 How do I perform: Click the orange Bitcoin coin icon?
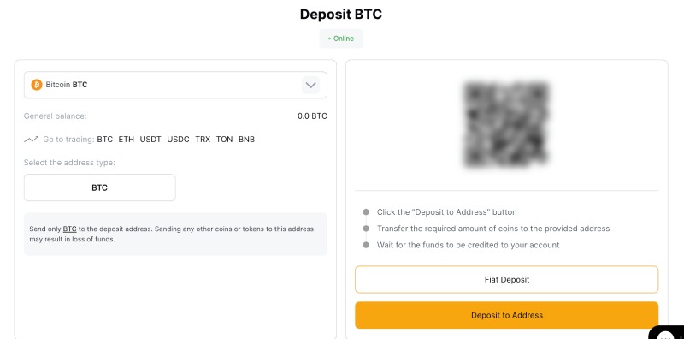click(x=37, y=85)
